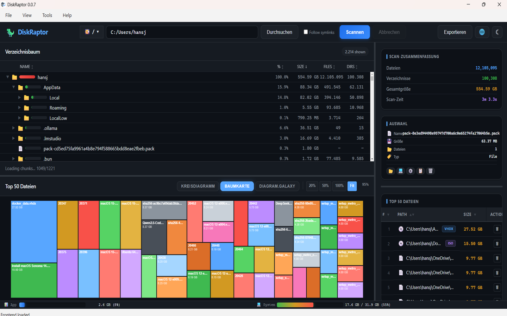Switch to the Kreisdiagramm tab
The height and width of the screenshot is (316, 507).
(198, 186)
